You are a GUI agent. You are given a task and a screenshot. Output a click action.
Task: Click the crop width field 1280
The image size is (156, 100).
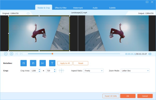tap(34, 71)
